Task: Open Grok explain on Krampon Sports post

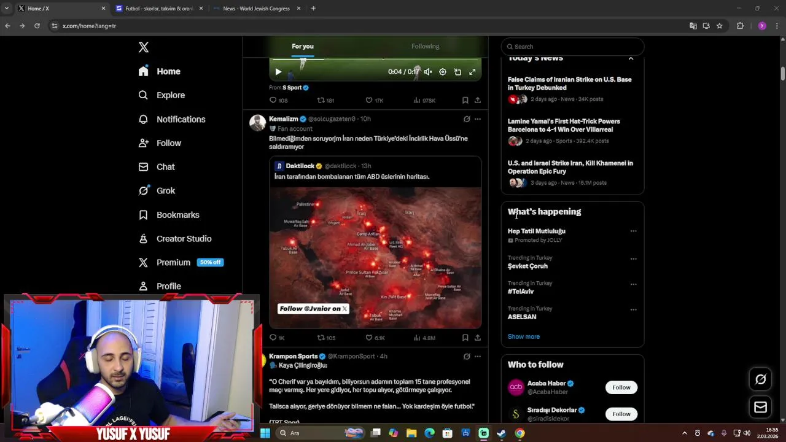Action: coord(467,357)
